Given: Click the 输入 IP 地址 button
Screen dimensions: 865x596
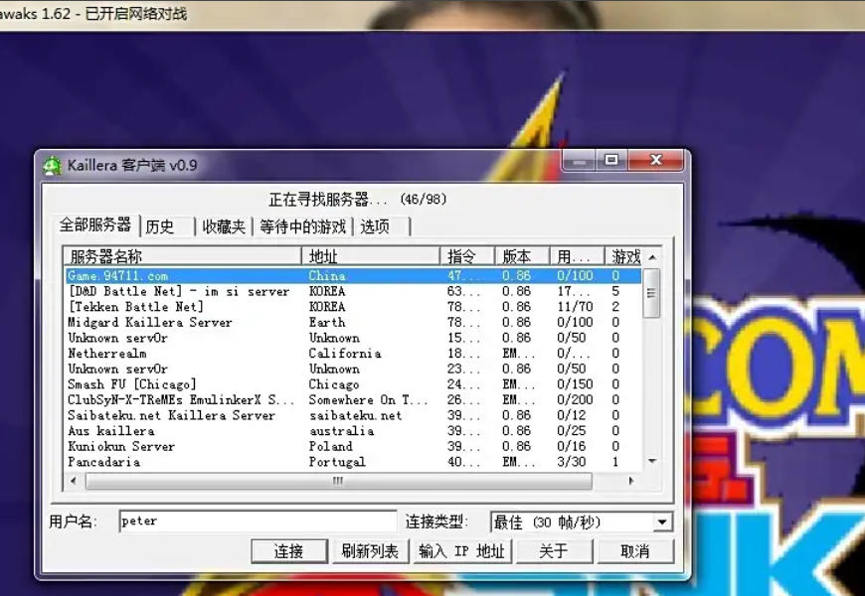Looking at the screenshot, I should coord(460,551).
